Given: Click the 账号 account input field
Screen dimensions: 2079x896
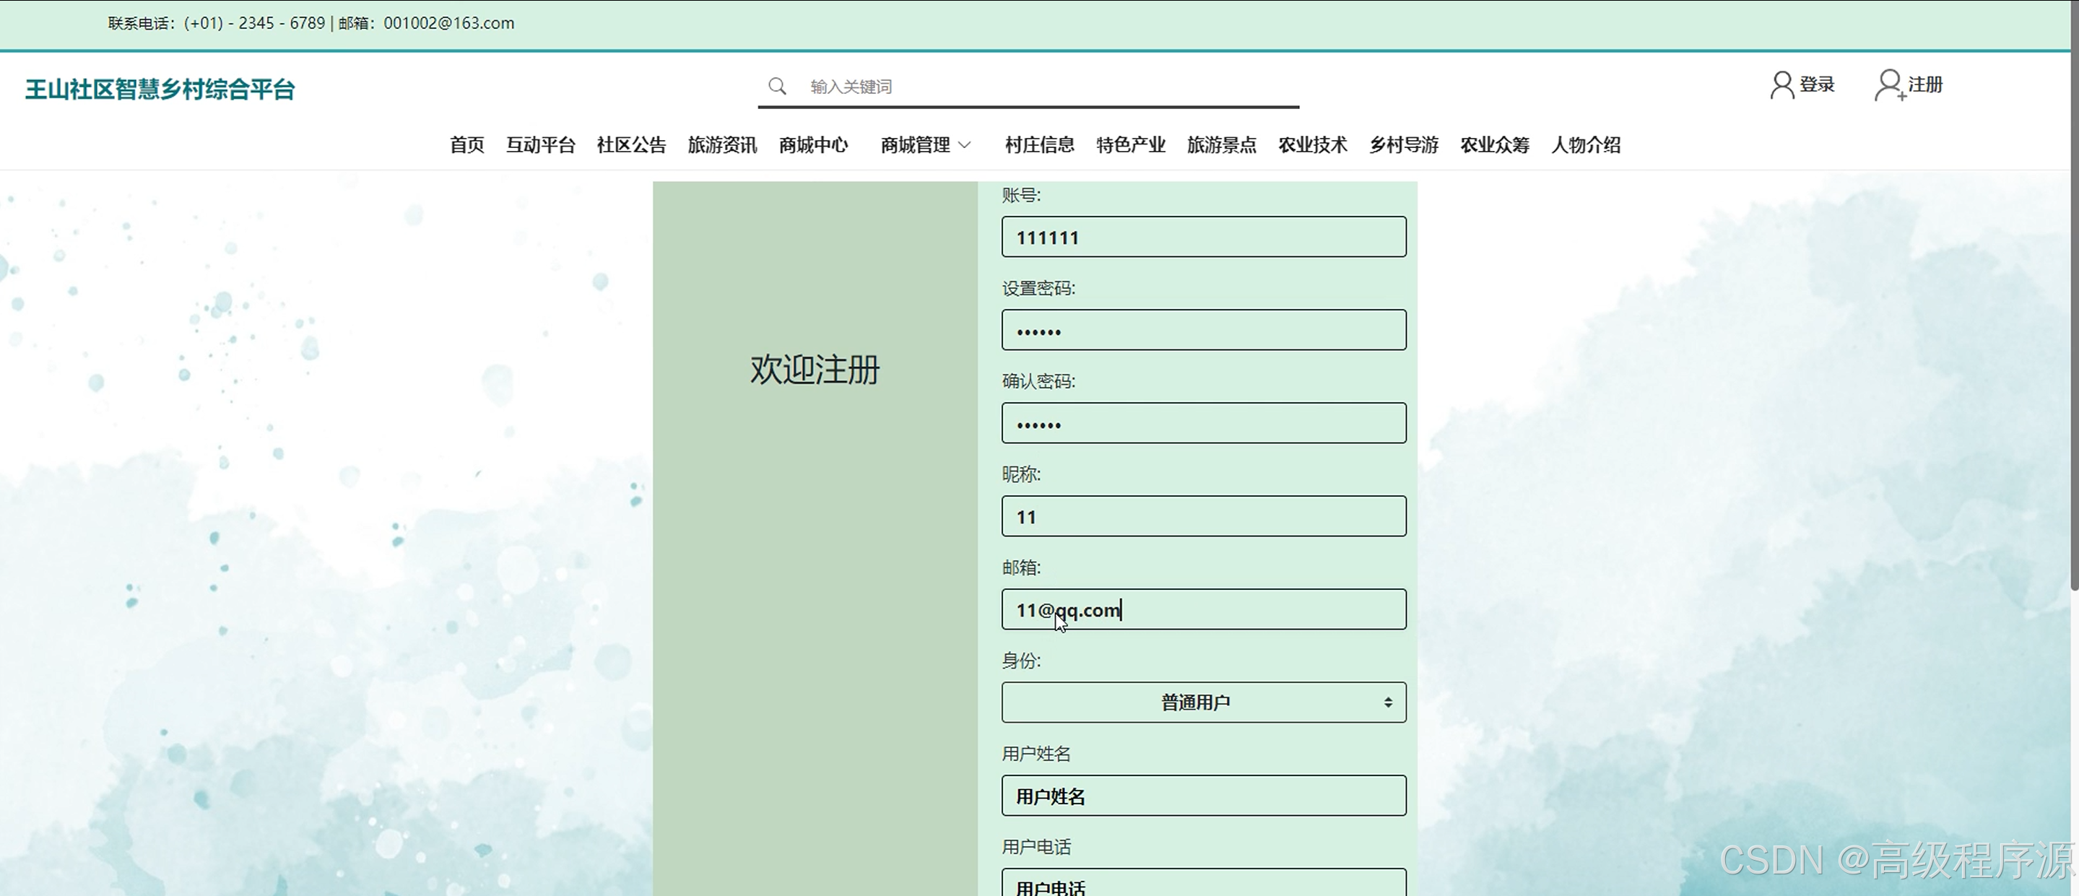Looking at the screenshot, I should tap(1202, 238).
